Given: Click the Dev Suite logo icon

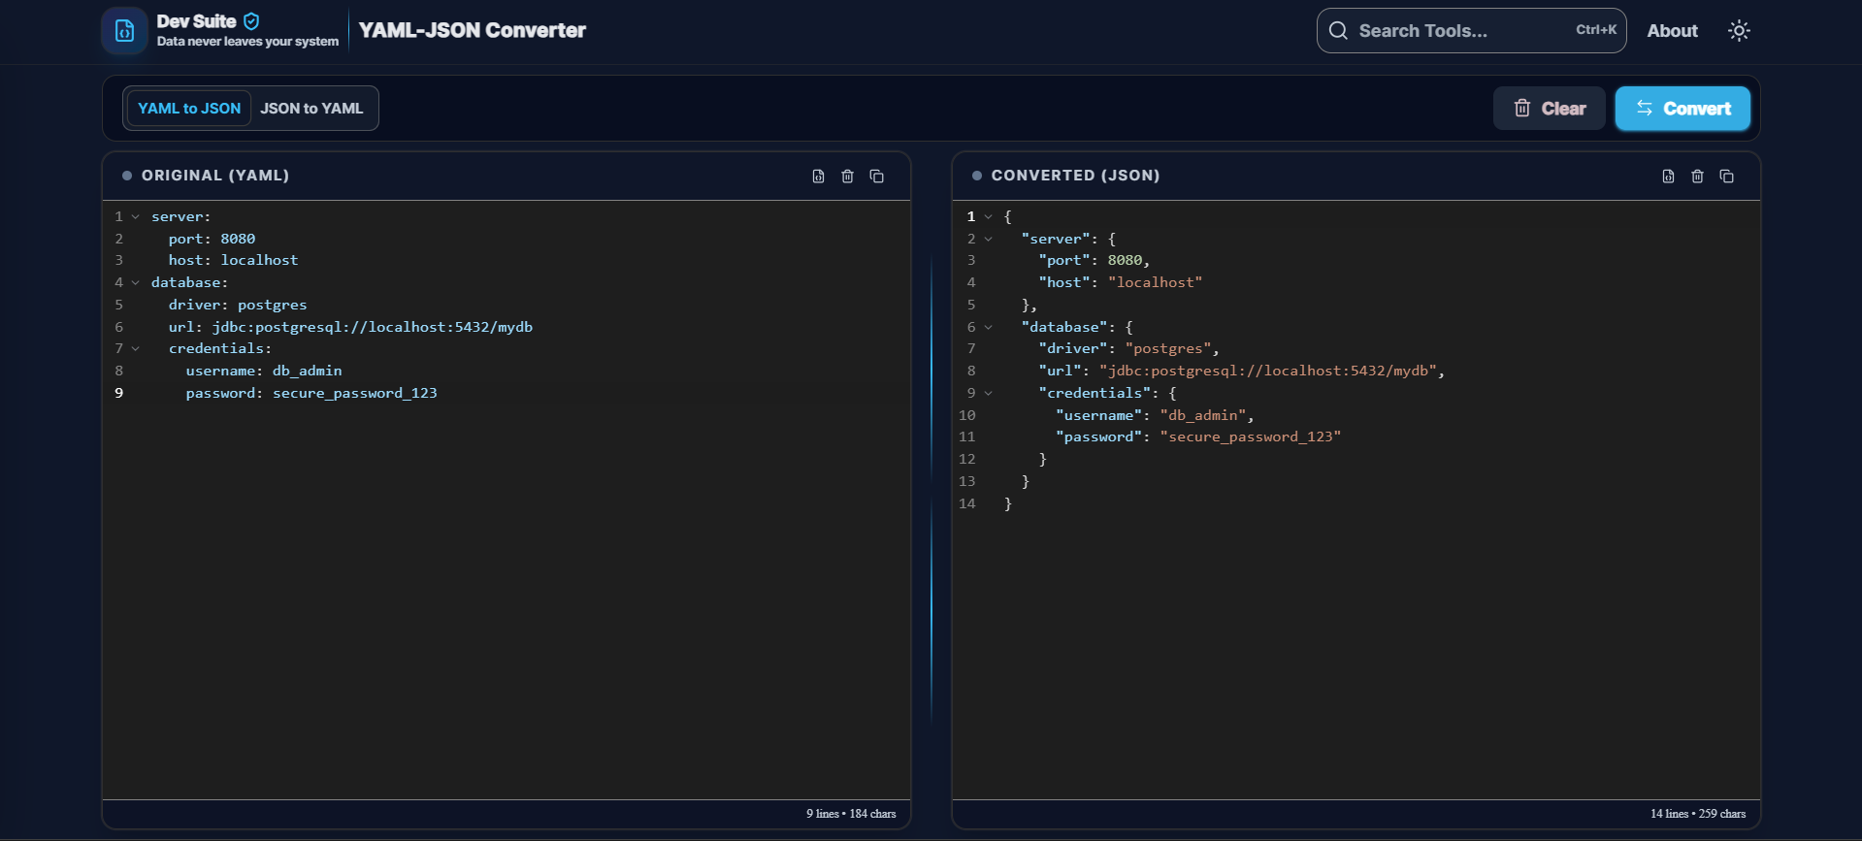Looking at the screenshot, I should click(x=124, y=31).
